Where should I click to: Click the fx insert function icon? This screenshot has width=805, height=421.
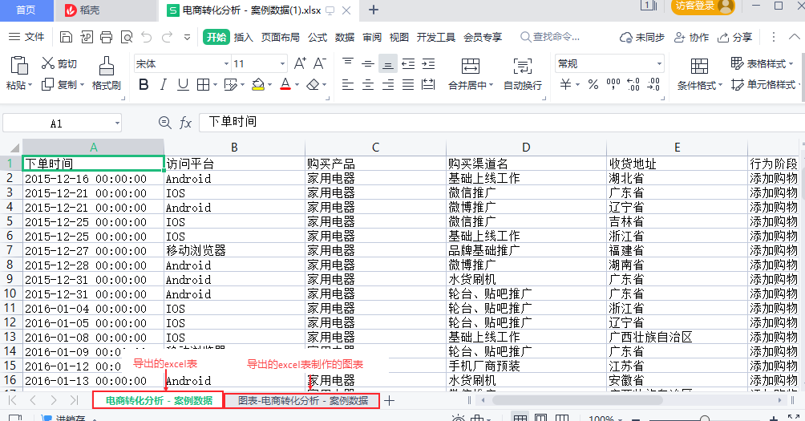185,123
